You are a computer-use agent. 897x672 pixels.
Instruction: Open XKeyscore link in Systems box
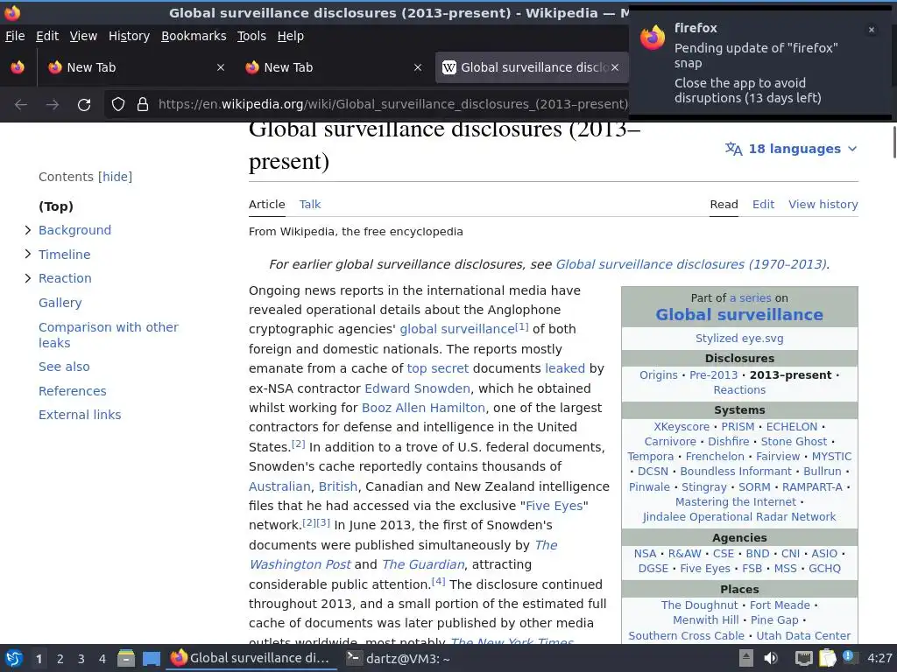tap(682, 426)
